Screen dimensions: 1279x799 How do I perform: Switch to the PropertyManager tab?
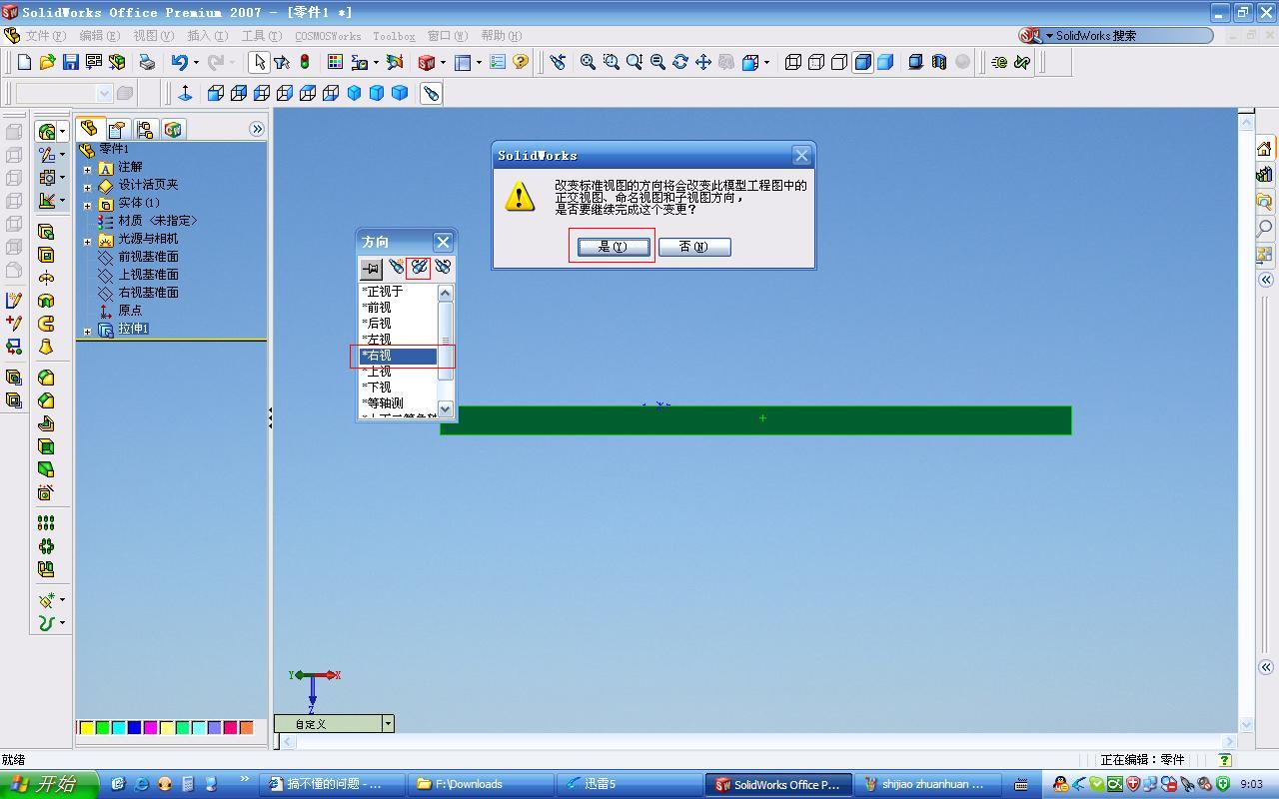click(x=117, y=129)
